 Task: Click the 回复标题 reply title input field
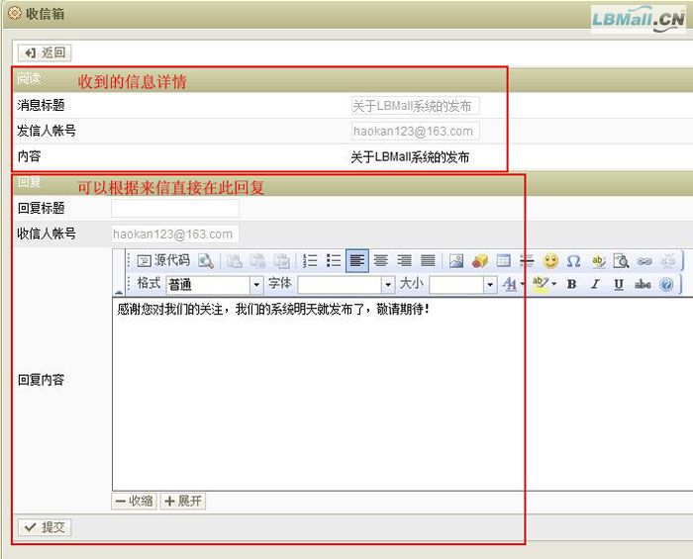[x=175, y=208]
